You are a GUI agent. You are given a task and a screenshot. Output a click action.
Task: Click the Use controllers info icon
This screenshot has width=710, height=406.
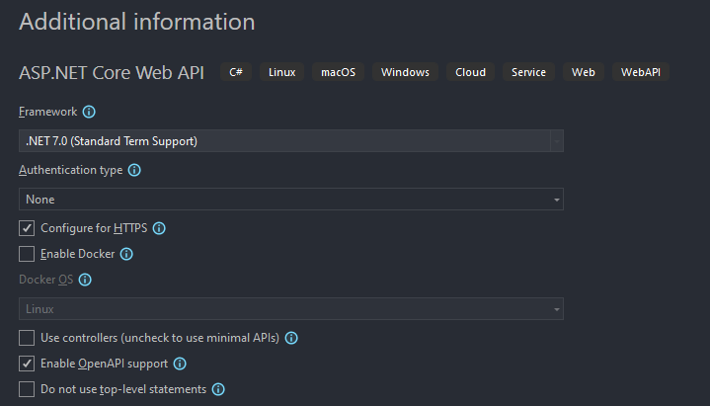(x=291, y=338)
